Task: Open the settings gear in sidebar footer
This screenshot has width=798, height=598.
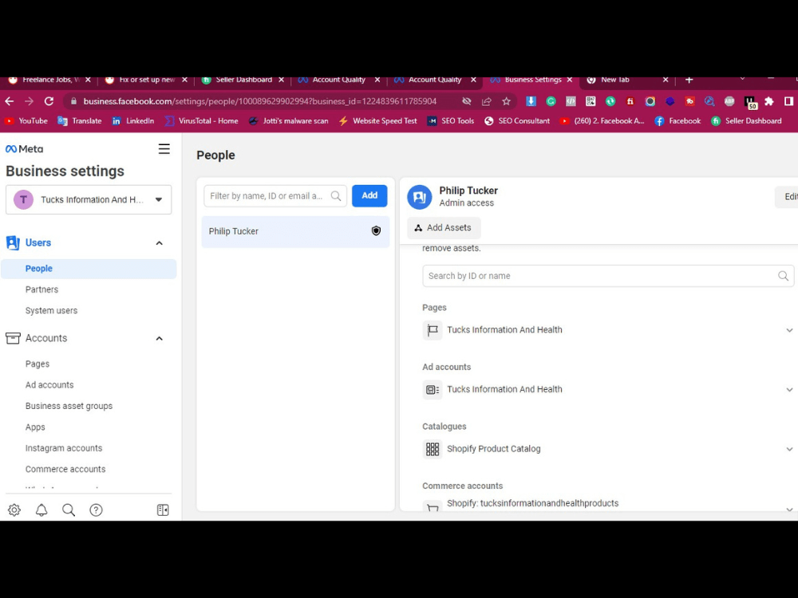Action: pyautogui.click(x=14, y=510)
